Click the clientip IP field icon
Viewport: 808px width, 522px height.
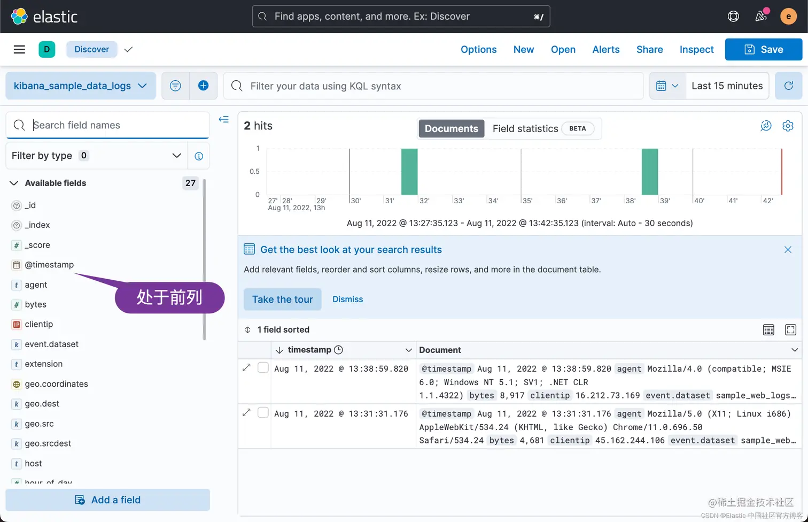coord(17,324)
